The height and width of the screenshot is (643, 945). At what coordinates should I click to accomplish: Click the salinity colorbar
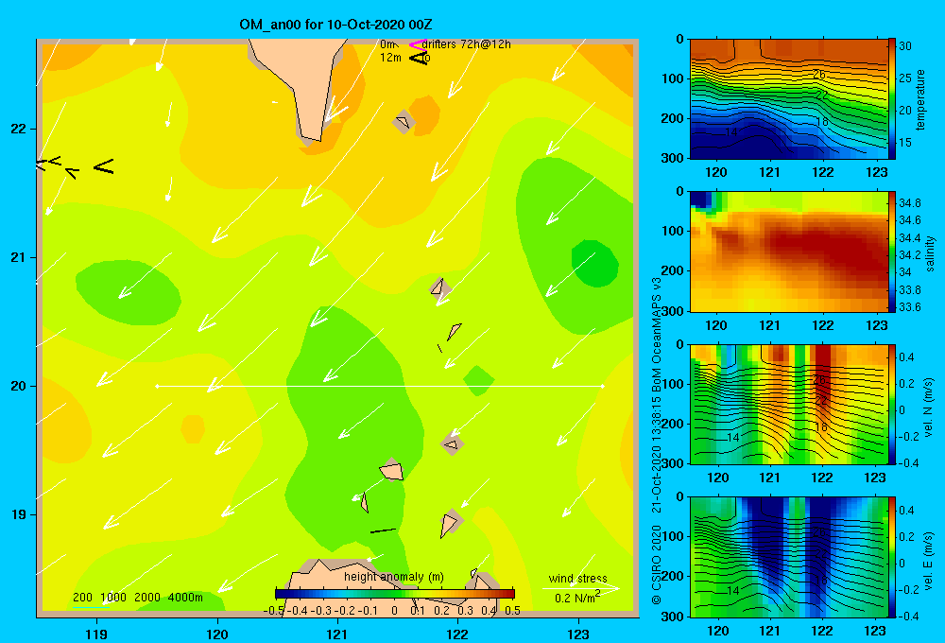pyautogui.click(x=892, y=252)
